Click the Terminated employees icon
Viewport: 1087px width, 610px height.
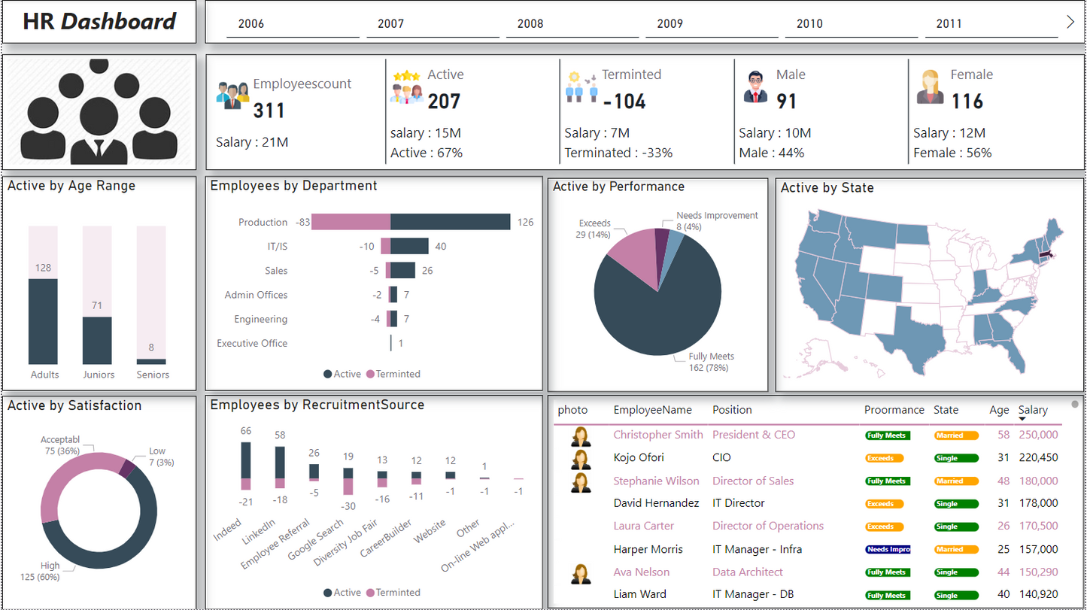(581, 86)
